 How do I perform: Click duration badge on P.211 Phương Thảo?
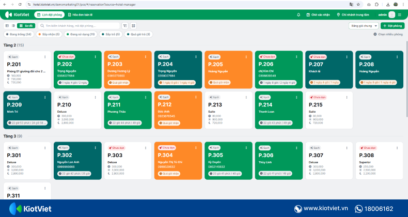(124, 123)
